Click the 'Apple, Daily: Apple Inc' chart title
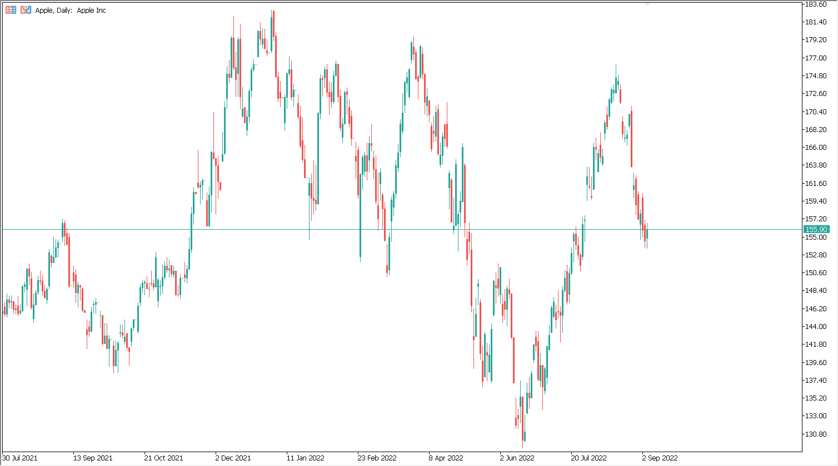Viewport: 838px width, 466px height. [x=71, y=11]
